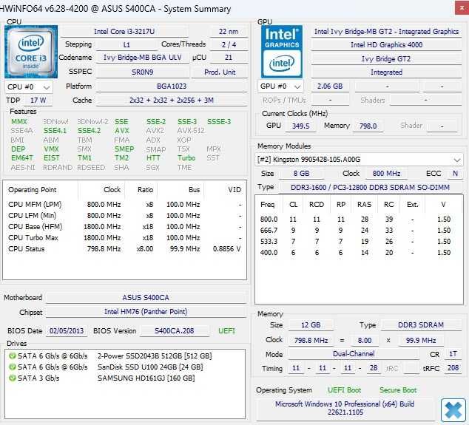Click the BIOS version S400CA.208 field
The height and width of the screenshot is (425, 469).
pyautogui.click(x=175, y=331)
